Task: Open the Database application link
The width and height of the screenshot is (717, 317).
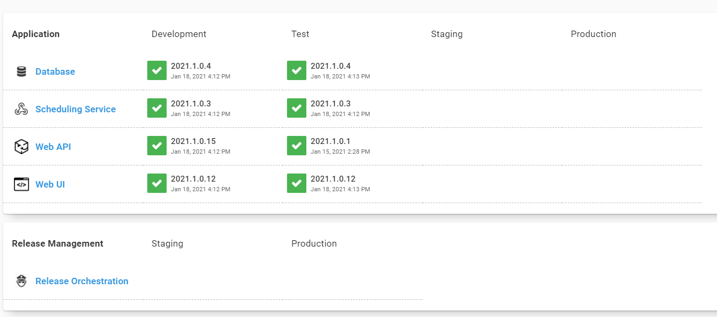Action: (x=55, y=71)
